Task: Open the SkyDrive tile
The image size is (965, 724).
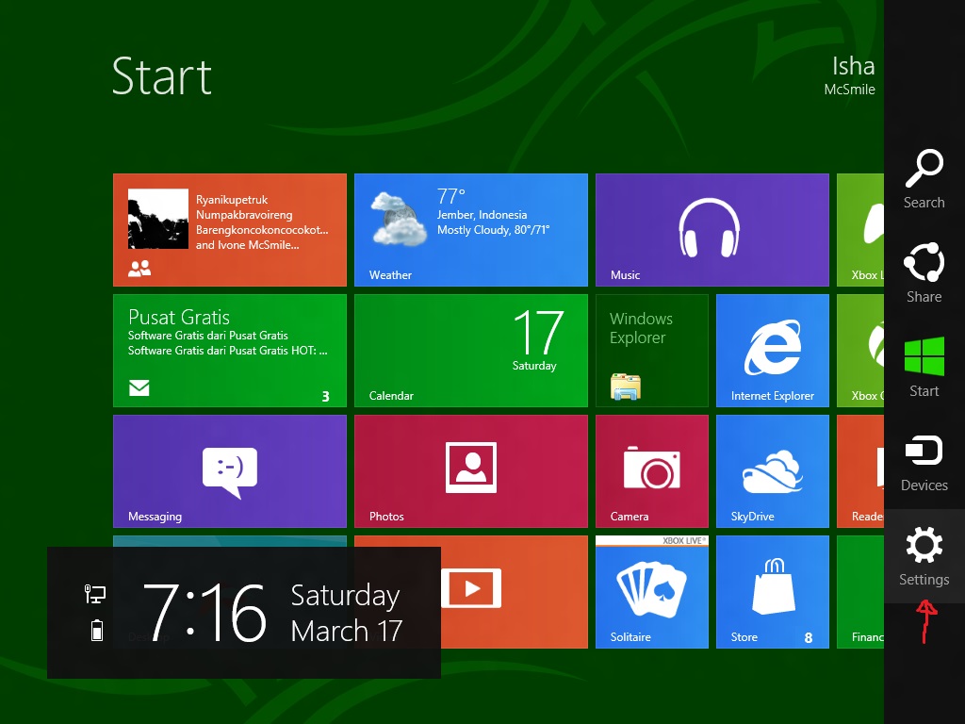Action: coord(773,471)
